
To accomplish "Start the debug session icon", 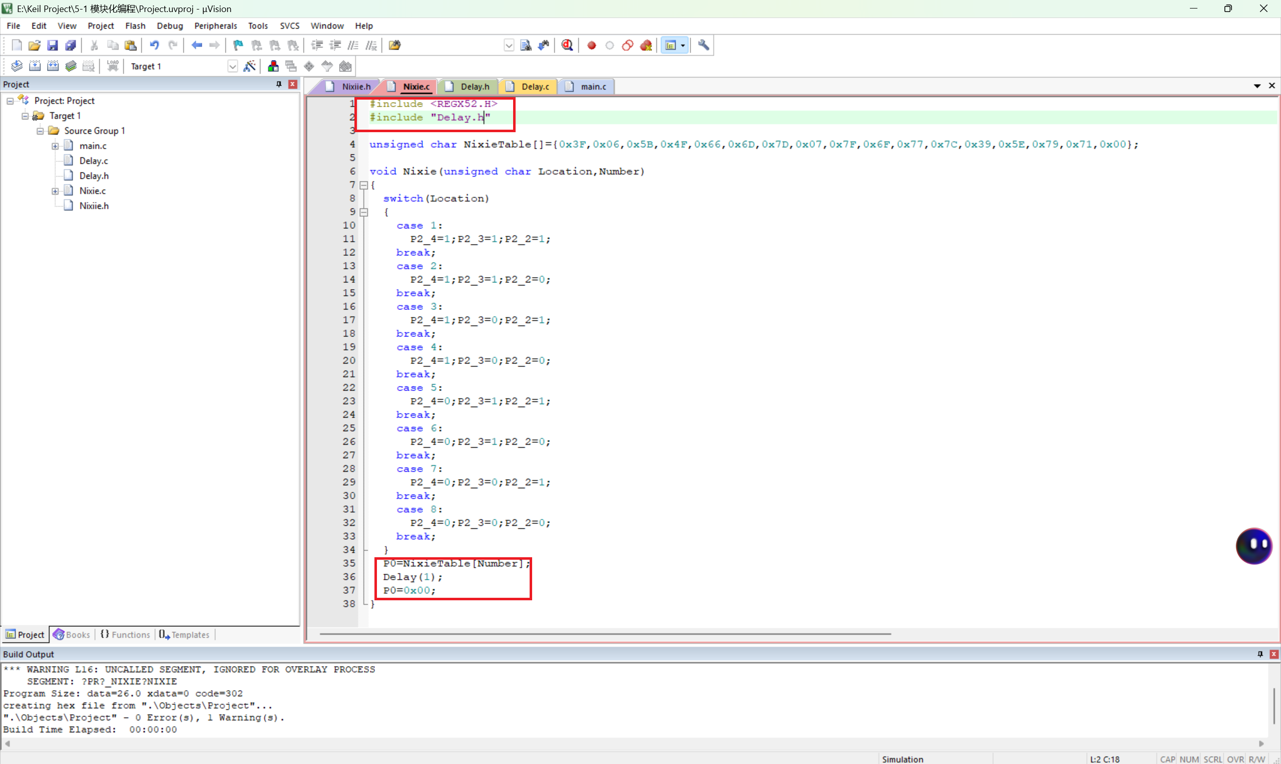I will click(x=567, y=45).
